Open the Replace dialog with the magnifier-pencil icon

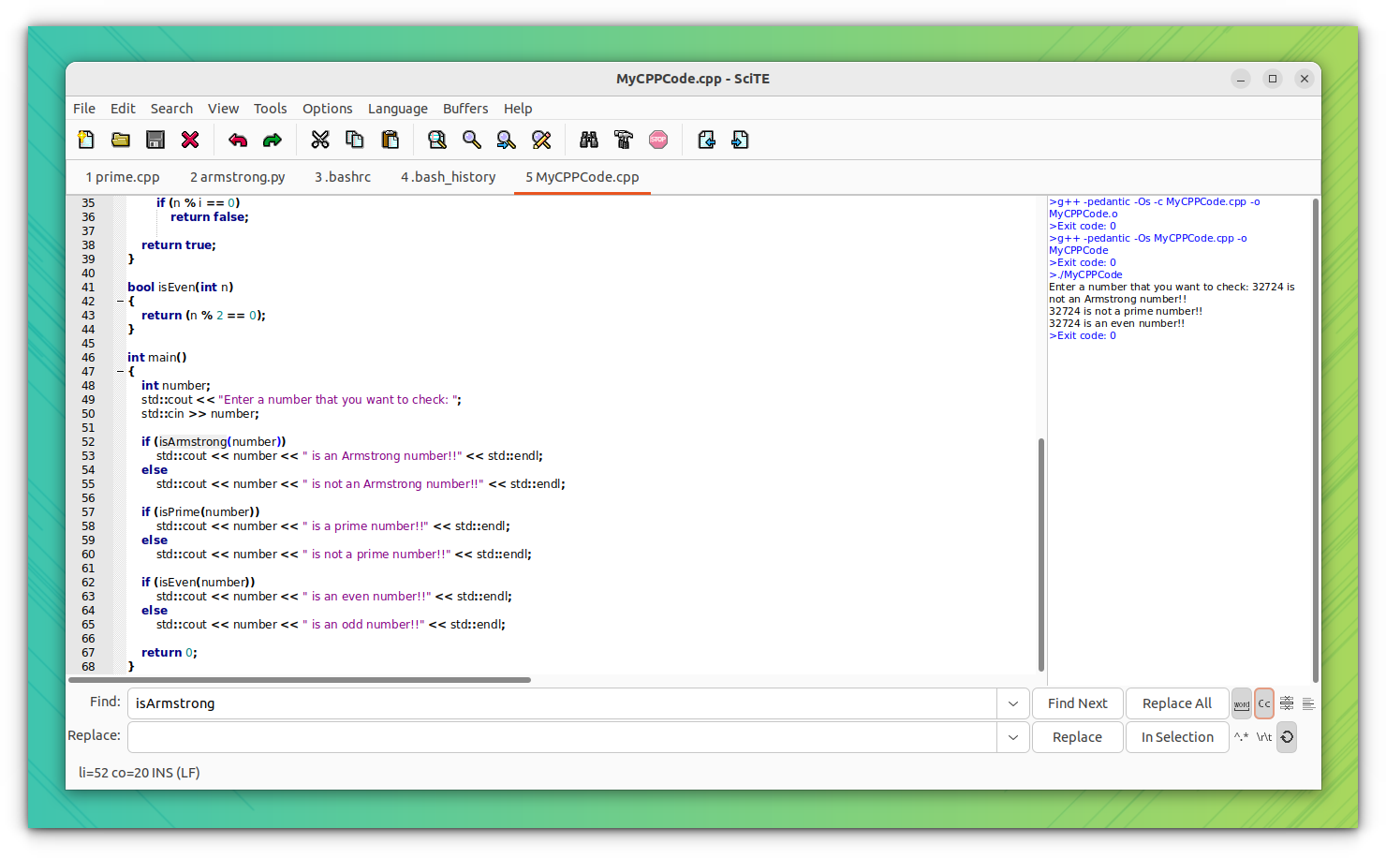(x=541, y=139)
